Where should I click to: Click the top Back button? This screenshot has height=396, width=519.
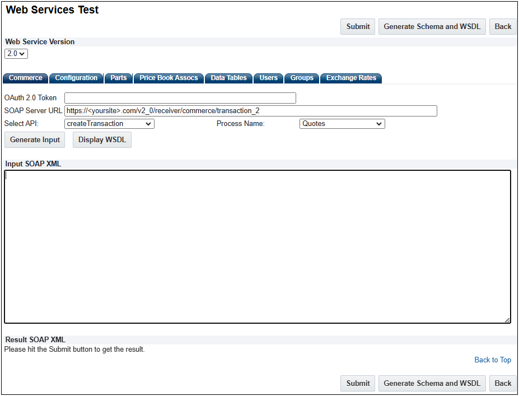pyautogui.click(x=502, y=26)
